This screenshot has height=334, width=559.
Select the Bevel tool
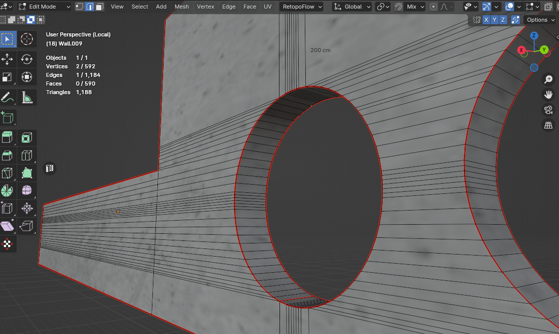tap(8, 155)
